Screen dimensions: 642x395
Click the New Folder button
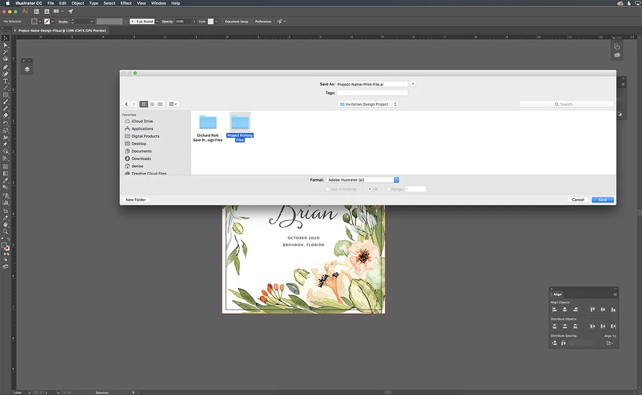(x=136, y=200)
